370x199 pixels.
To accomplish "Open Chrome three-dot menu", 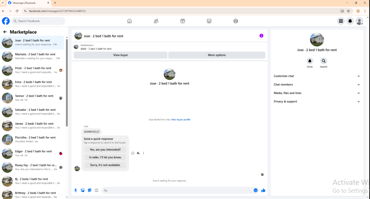I will [365, 11].
